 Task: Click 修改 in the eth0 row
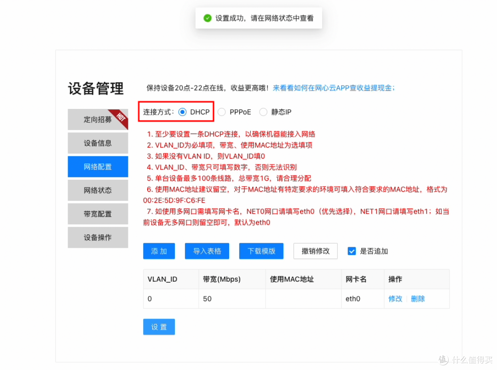(395, 298)
